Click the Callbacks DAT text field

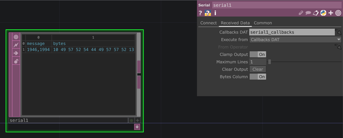pyautogui.click(x=292, y=32)
